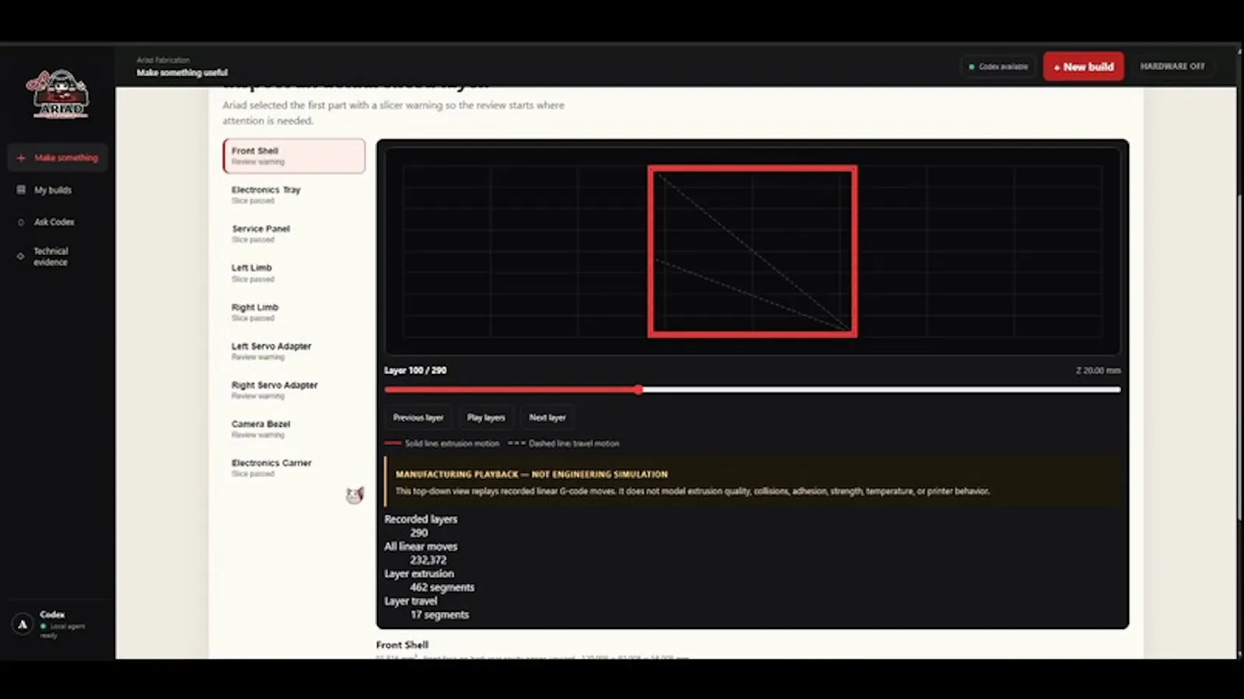Click the Front Shell heading below the viewer

pos(402,645)
